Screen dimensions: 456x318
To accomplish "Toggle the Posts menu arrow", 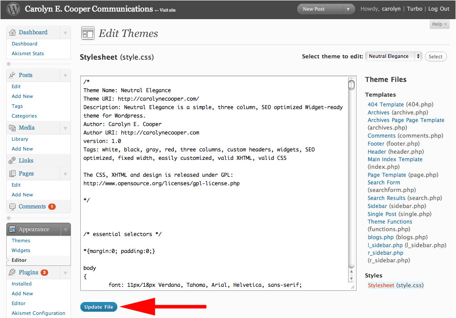I will pos(66,75).
